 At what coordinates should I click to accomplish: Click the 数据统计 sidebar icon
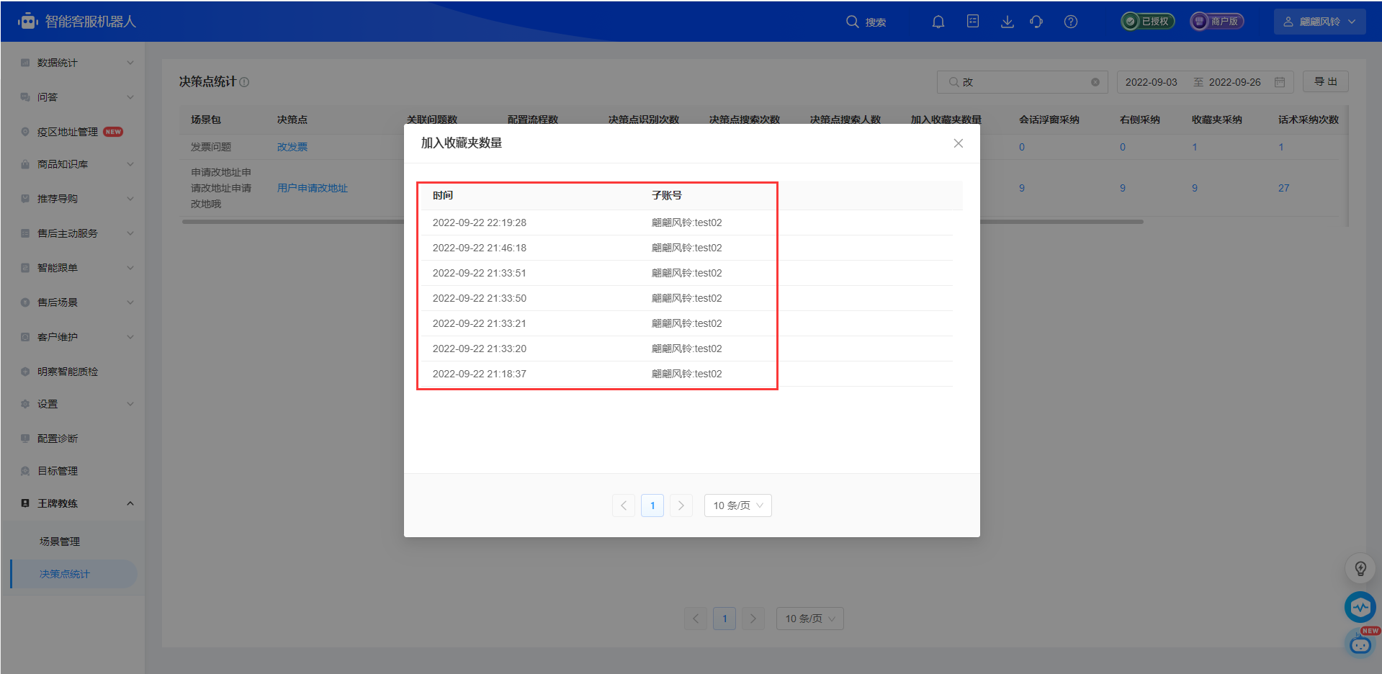coord(25,63)
